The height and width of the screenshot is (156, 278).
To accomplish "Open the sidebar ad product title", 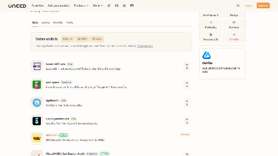I will click(x=207, y=63).
